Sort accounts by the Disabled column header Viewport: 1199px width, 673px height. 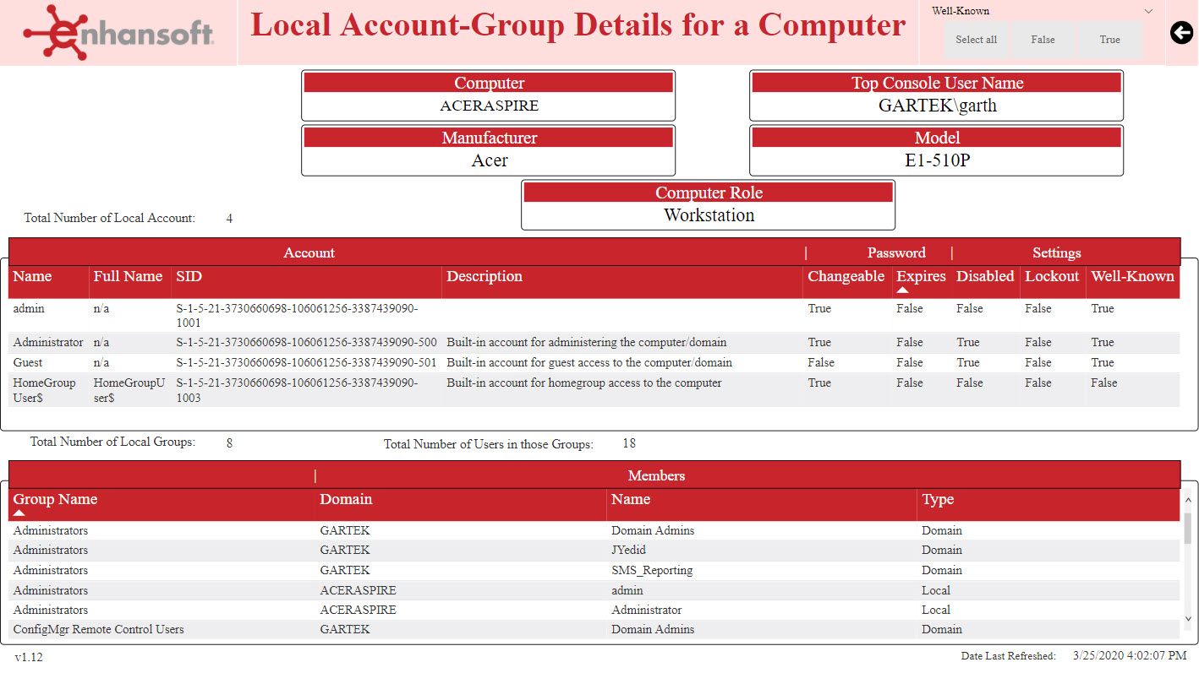pos(987,276)
